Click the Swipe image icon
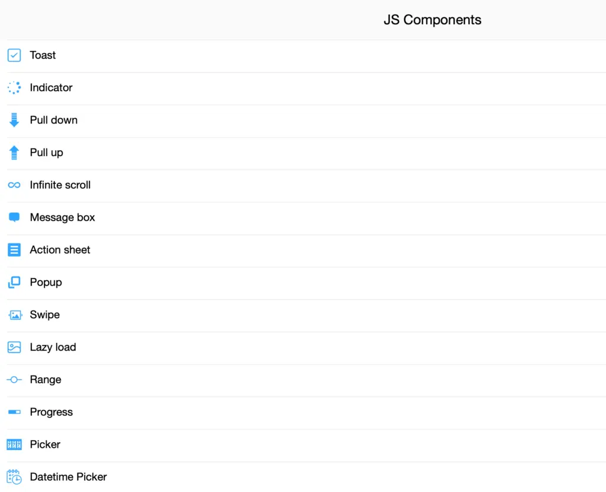 pyautogui.click(x=14, y=315)
